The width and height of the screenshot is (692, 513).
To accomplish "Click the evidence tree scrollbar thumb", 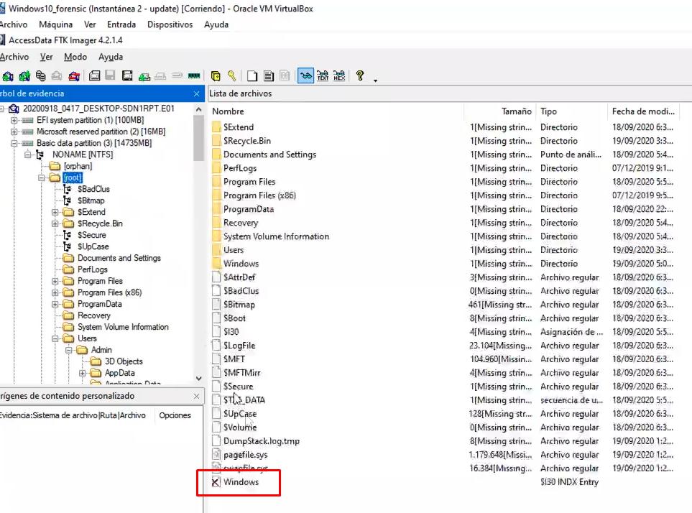I will pos(198,139).
